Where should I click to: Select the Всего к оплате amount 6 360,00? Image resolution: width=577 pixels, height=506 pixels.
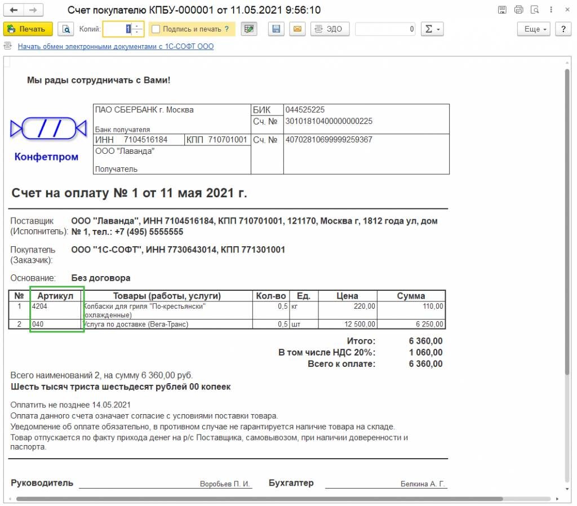coord(426,364)
